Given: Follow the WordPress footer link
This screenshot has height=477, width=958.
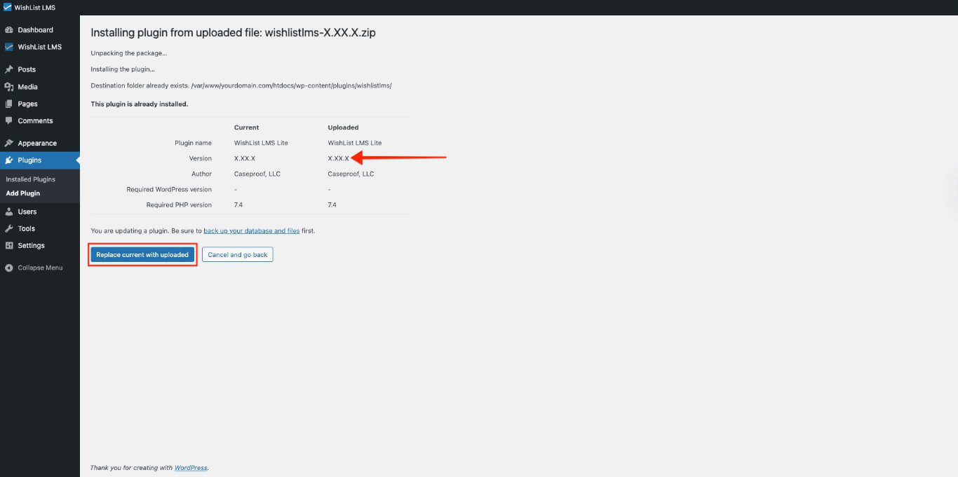Looking at the screenshot, I should pos(190,467).
